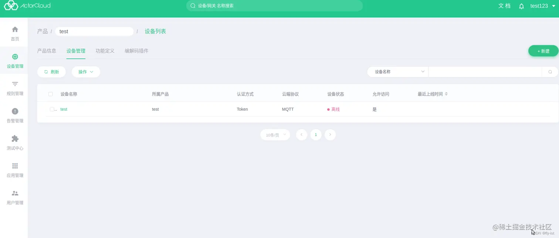559x238 pixels.
Task: Click the 云端协议 column header
Action: pyautogui.click(x=290, y=94)
